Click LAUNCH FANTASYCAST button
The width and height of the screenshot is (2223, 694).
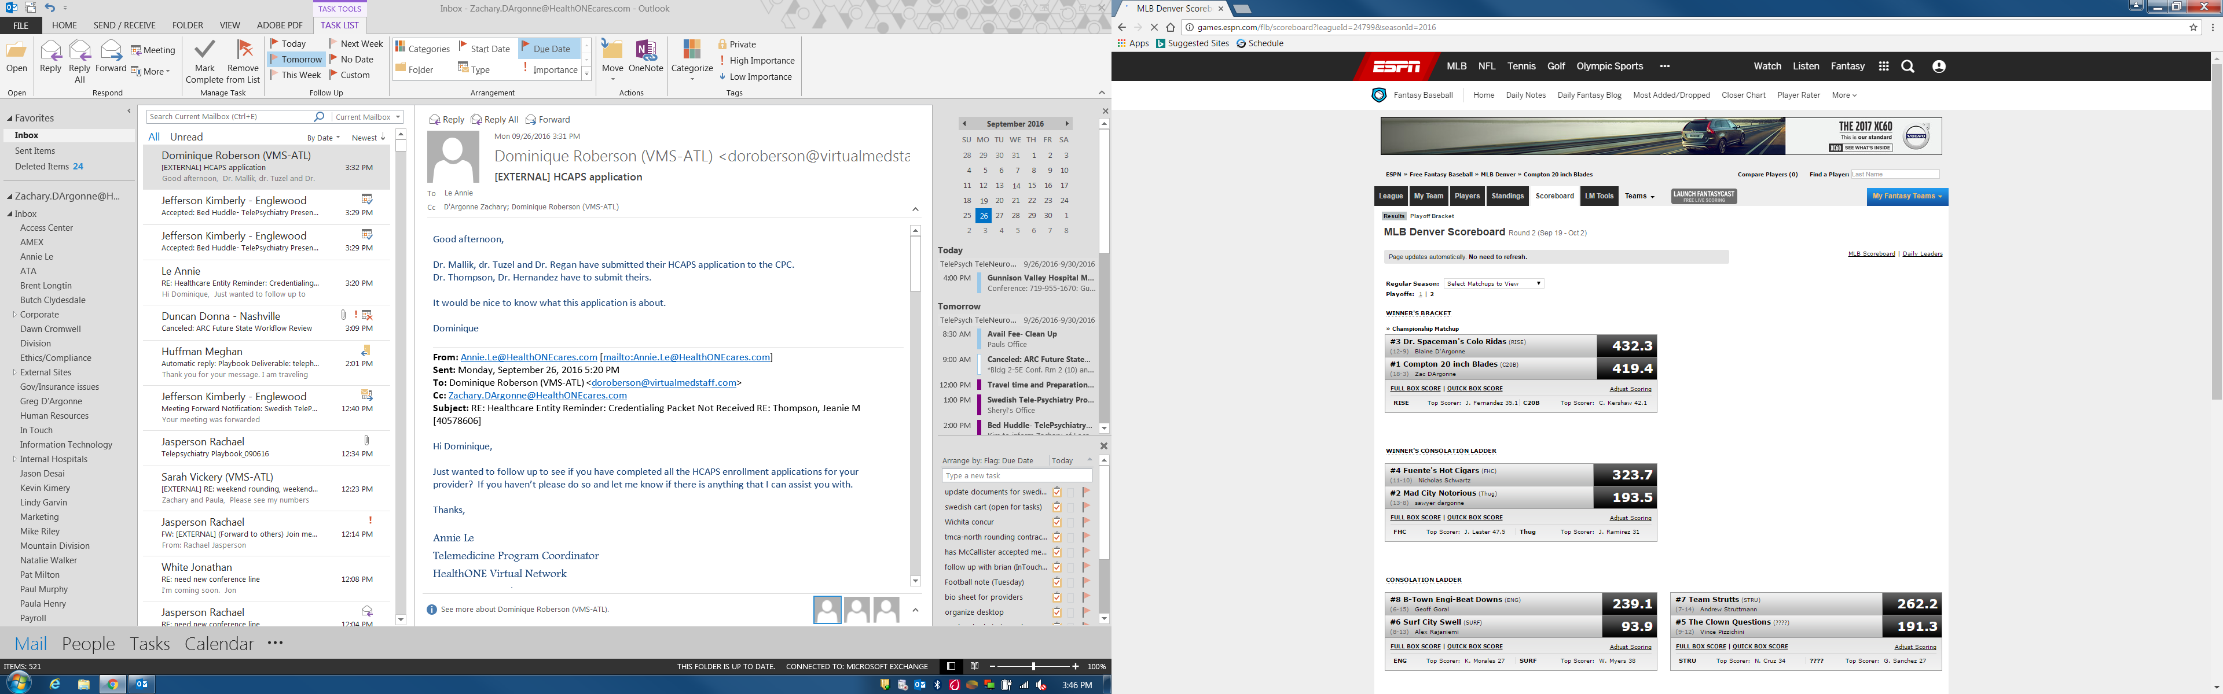1704,197
